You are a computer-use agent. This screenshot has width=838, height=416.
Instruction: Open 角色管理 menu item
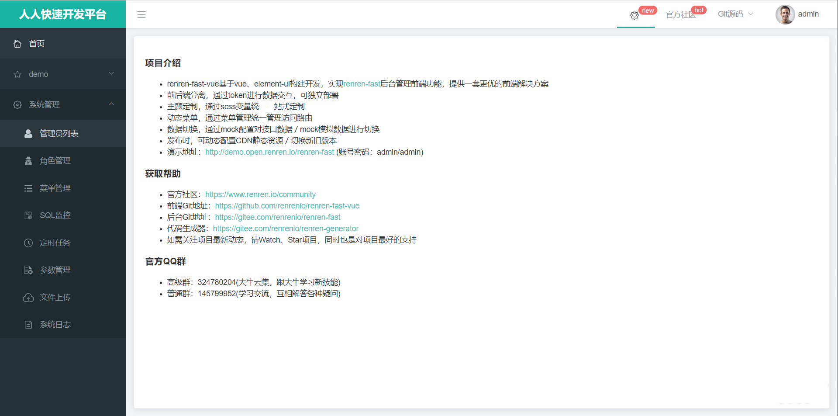click(x=63, y=161)
